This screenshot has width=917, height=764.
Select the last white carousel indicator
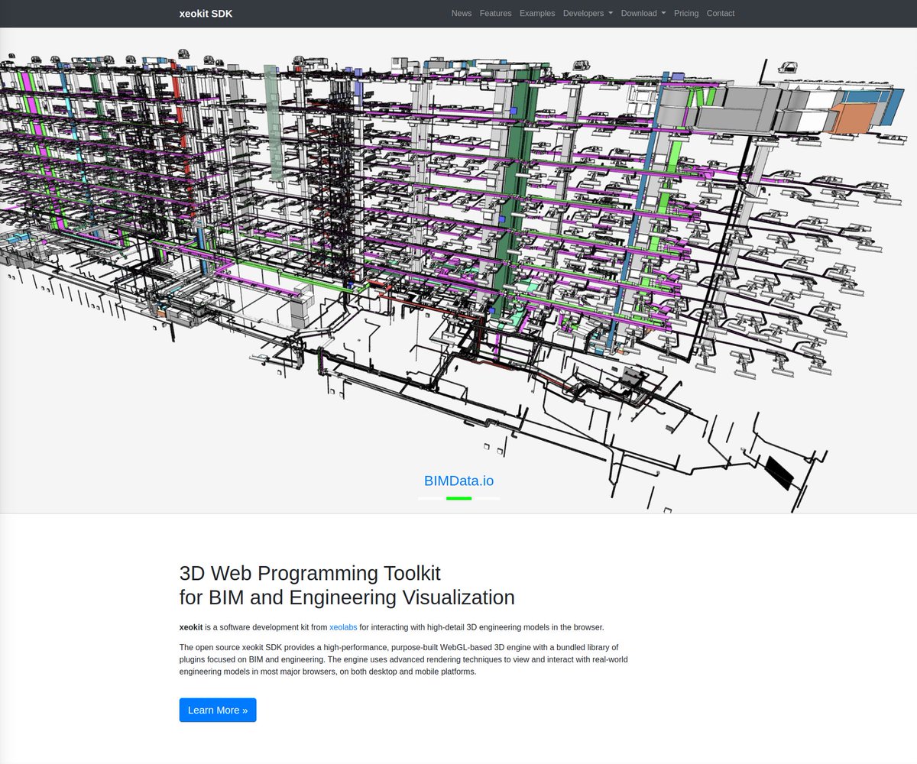click(487, 498)
